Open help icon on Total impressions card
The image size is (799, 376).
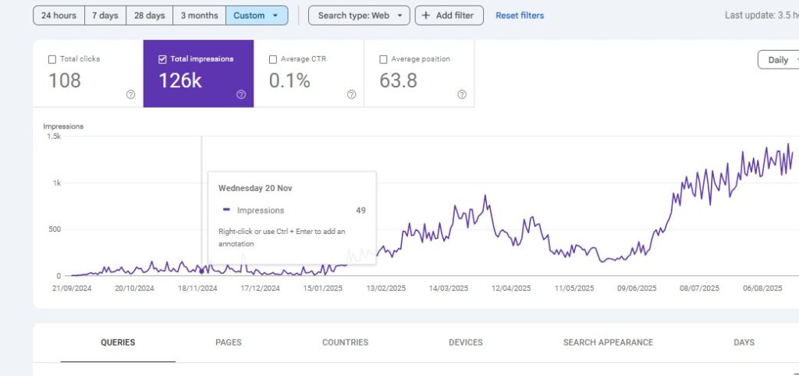[x=241, y=94]
